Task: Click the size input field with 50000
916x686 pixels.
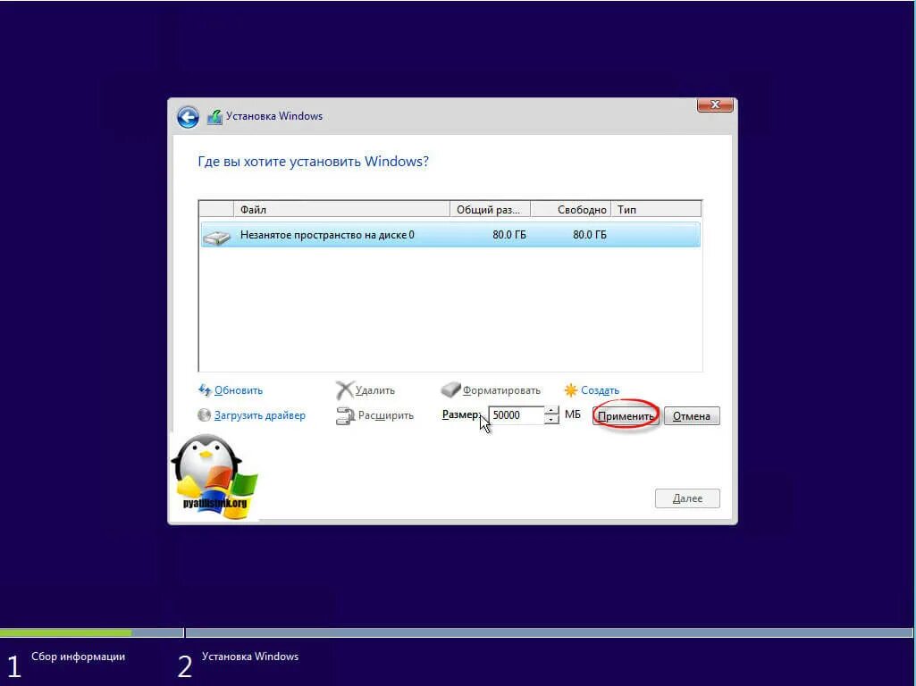Action: [516, 415]
